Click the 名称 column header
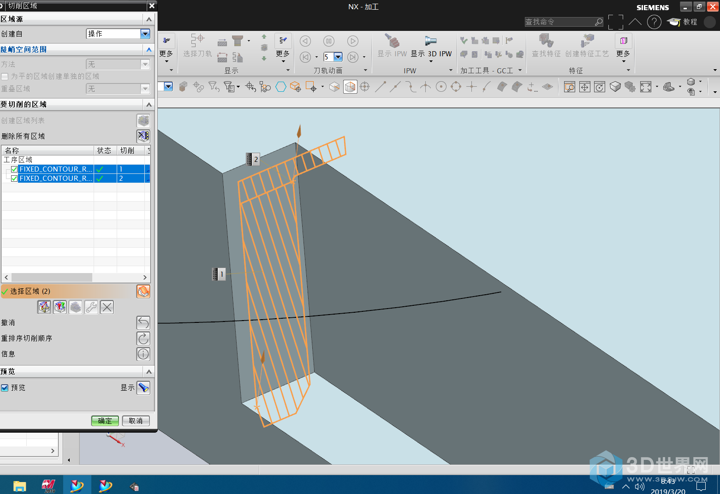 pyautogui.click(x=48, y=150)
